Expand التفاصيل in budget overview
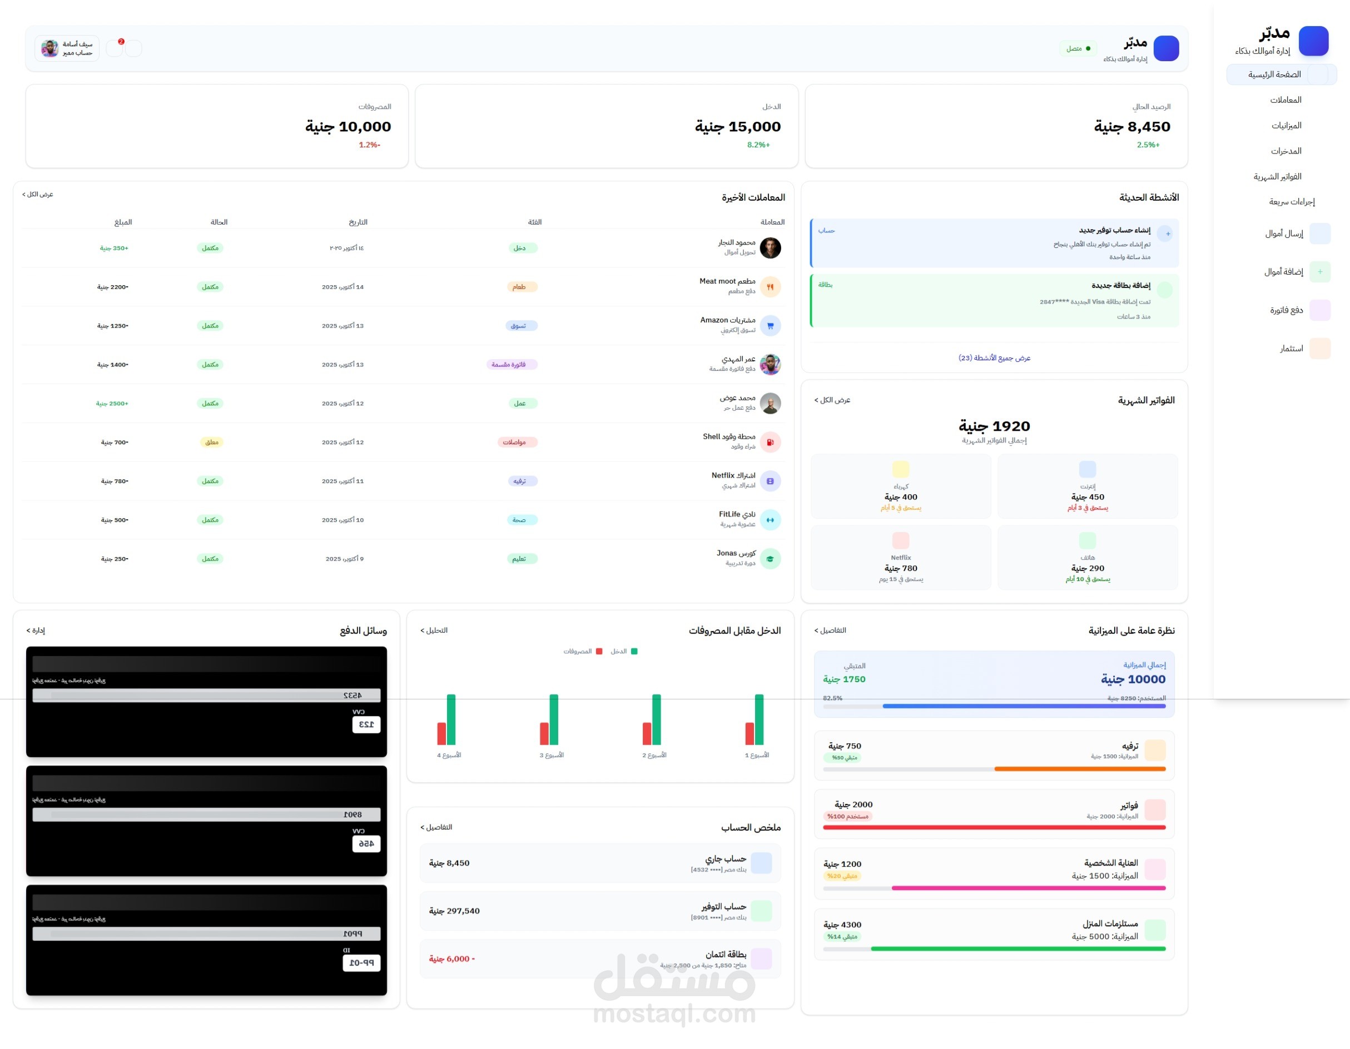 [x=830, y=630]
